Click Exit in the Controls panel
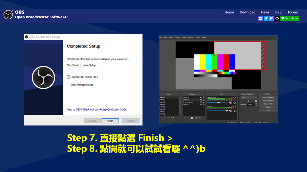This screenshot has width=307, height=172. (268, 110)
